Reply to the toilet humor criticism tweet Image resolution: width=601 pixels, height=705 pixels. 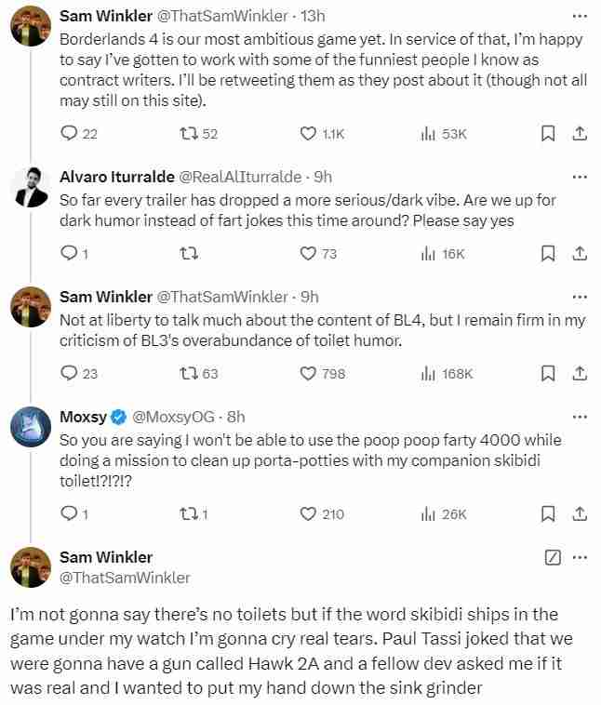[69, 373]
